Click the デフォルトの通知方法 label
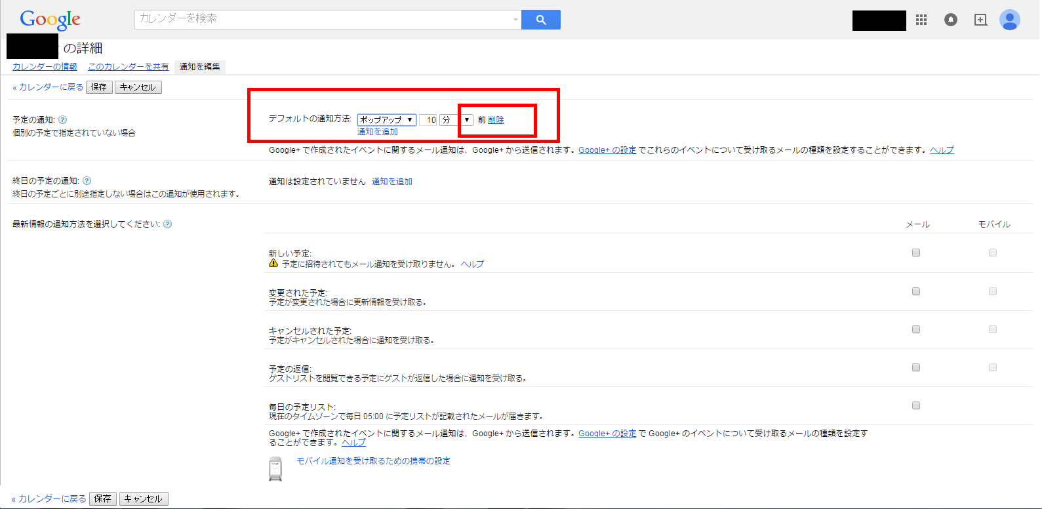Screen dimensions: 1042x509 tap(310, 119)
